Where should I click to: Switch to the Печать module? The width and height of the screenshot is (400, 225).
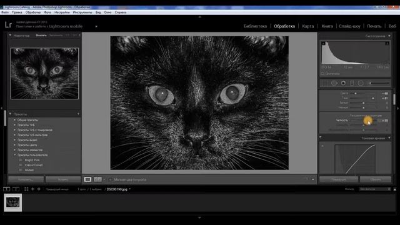tap(374, 26)
